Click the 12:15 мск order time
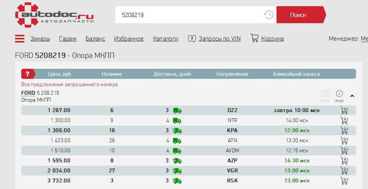Image resolution: width=368 pixels, height=189 pixels. (297, 150)
